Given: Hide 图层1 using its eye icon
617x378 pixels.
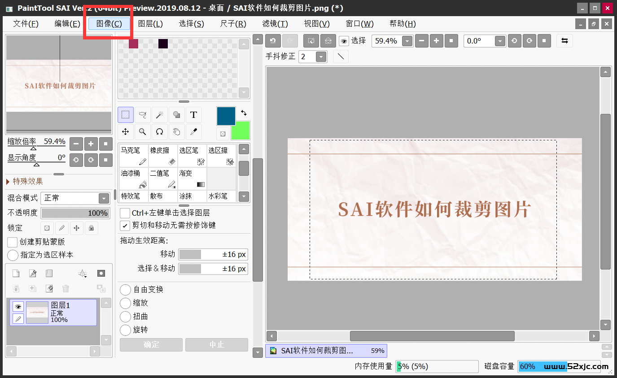Looking at the screenshot, I should (x=18, y=307).
